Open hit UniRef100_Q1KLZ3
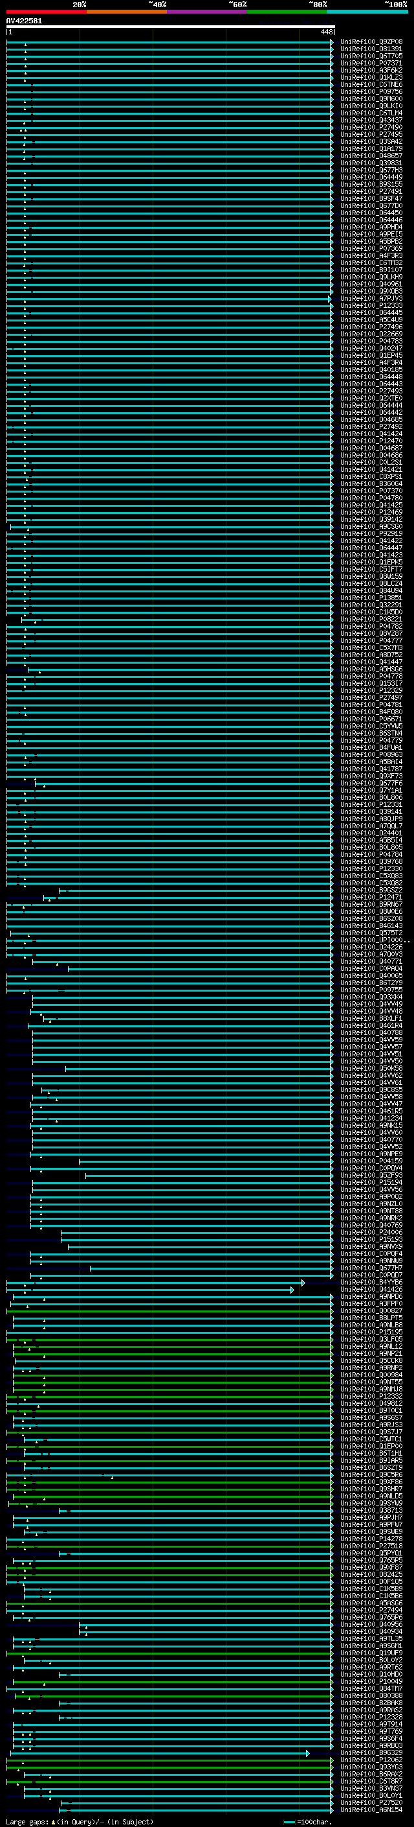The height and width of the screenshot is (1827, 414). click(x=371, y=77)
